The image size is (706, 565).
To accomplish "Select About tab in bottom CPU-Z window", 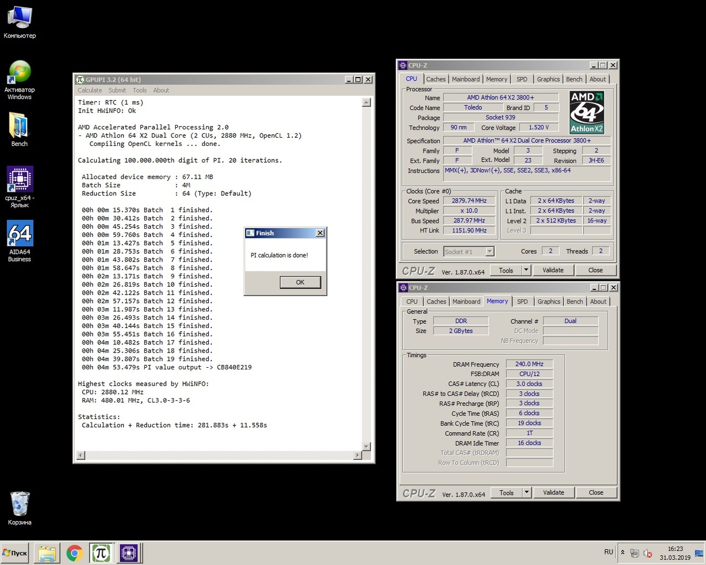I will [x=598, y=302].
